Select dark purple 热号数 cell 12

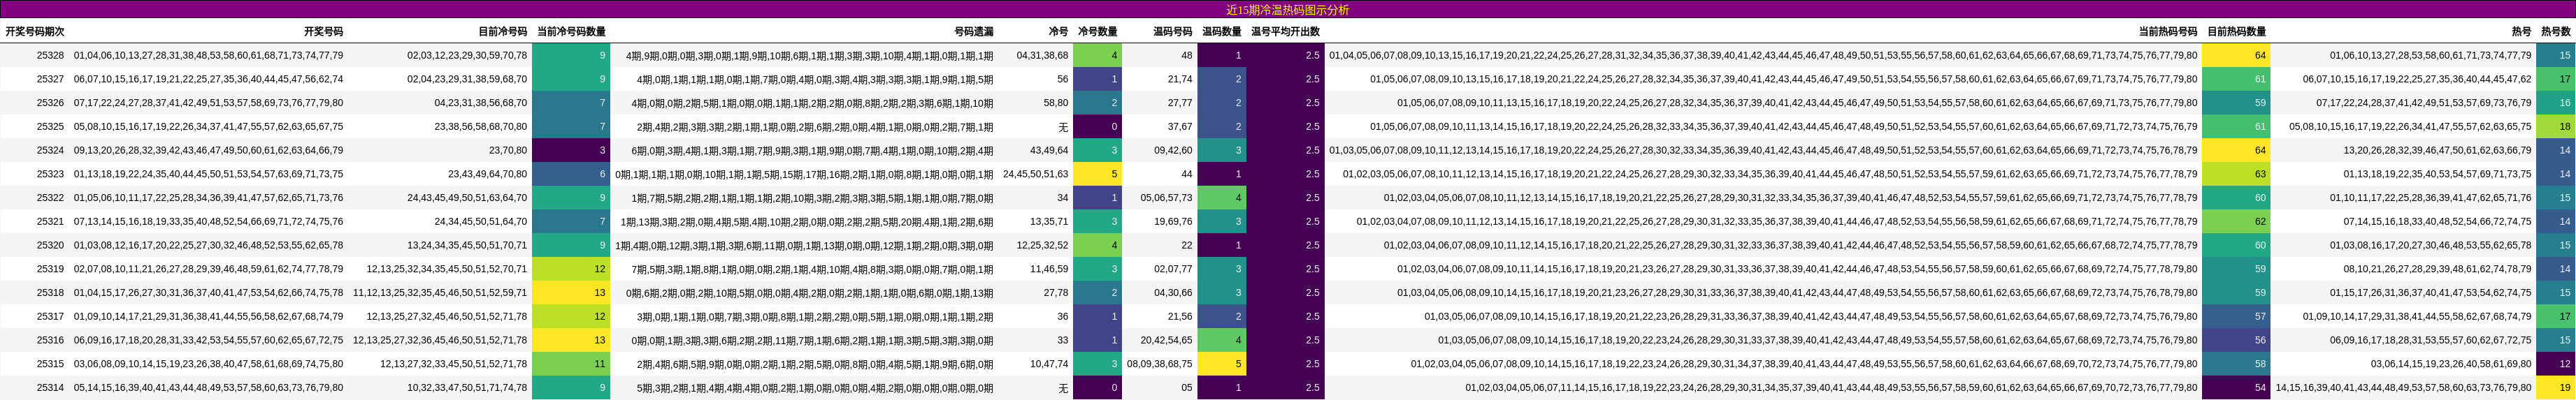(x=2555, y=364)
